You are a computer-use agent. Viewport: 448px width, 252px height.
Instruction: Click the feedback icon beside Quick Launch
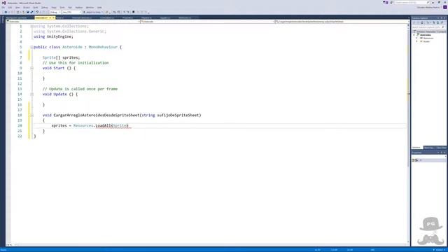click(x=391, y=2)
